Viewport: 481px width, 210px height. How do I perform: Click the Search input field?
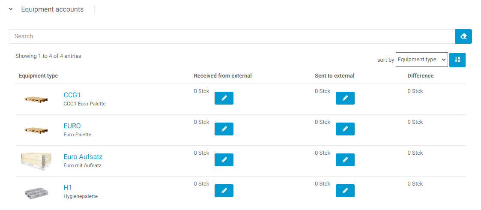point(231,36)
